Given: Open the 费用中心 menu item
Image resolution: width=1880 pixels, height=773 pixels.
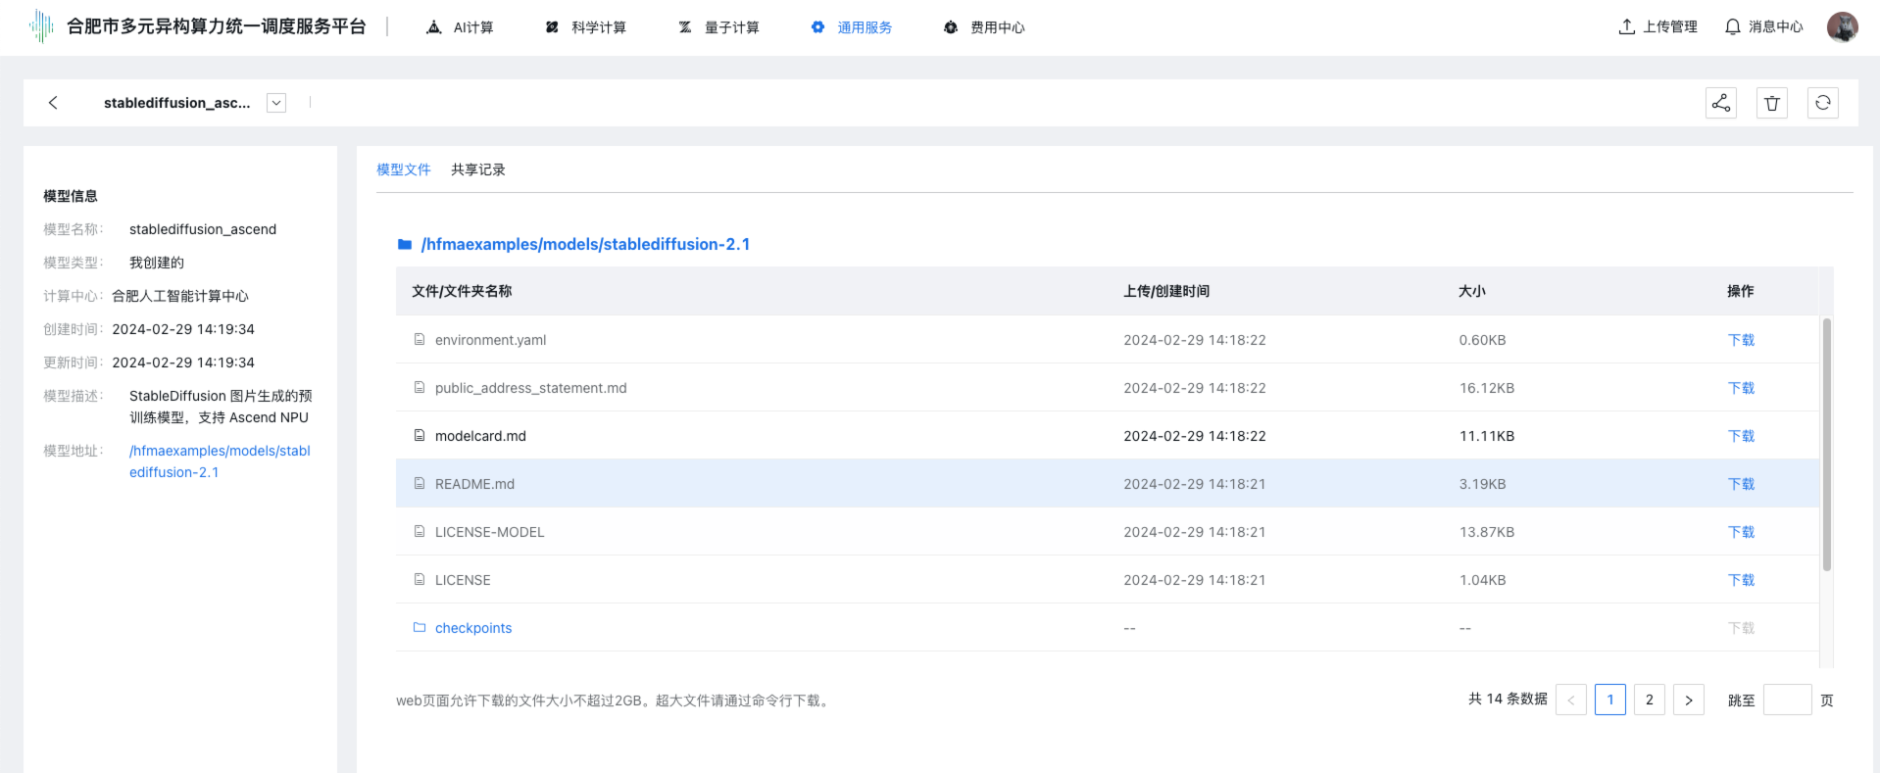Looking at the screenshot, I should pyautogui.click(x=985, y=27).
